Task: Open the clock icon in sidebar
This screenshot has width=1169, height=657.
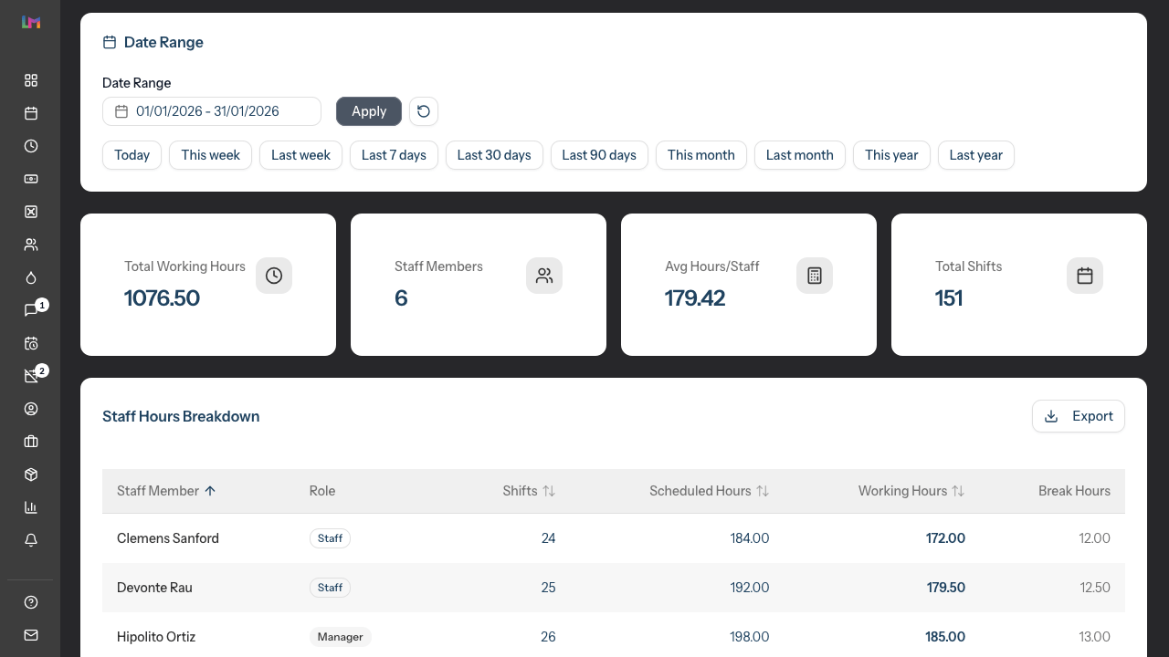Action: click(31, 146)
